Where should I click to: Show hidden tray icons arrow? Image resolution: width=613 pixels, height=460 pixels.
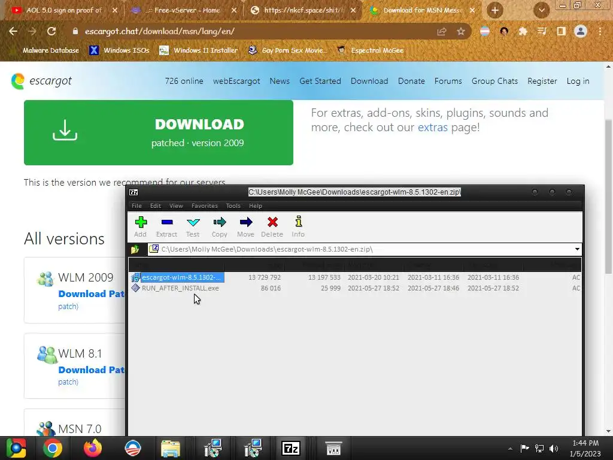(510, 449)
